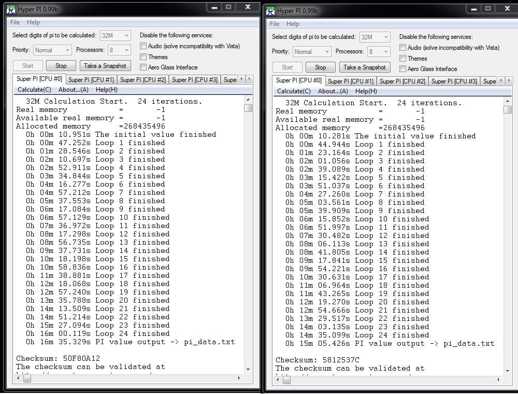Viewport: 518px width, 394px height.
Task: Minimize the right Hyper PI window
Action: click(x=474, y=9)
